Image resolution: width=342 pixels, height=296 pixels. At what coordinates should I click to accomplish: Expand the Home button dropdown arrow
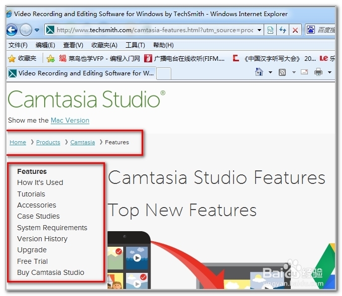(x=271, y=72)
